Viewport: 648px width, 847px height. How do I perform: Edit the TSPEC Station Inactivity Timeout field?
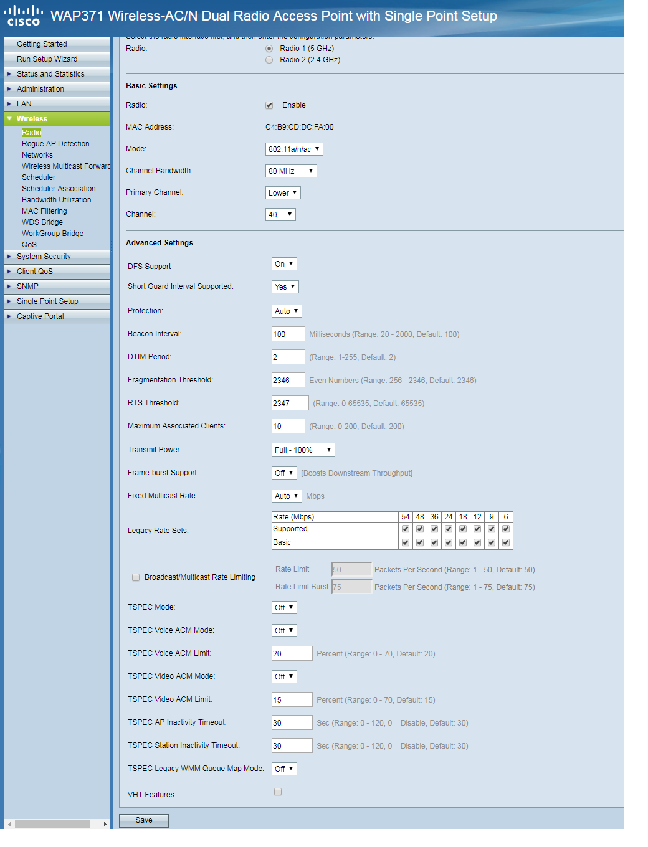coord(292,745)
